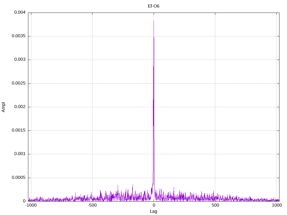Click x-axis tick label -1000
This screenshot has height=215, width=287.
[x=31, y=205]
